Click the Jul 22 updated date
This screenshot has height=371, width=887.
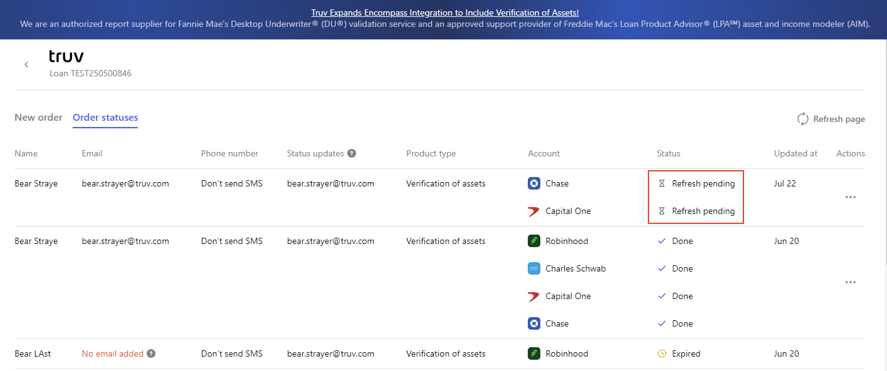(785, 183)
